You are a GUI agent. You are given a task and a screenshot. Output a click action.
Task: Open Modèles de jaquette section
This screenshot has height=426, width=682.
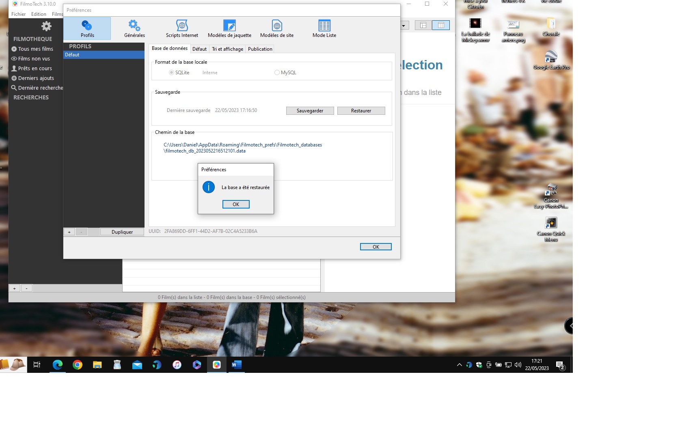click(x=229, y=28)
